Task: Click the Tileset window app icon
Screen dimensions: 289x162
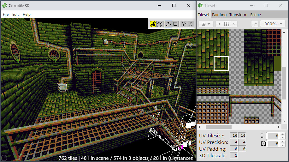Action: (x=200, y=6)
